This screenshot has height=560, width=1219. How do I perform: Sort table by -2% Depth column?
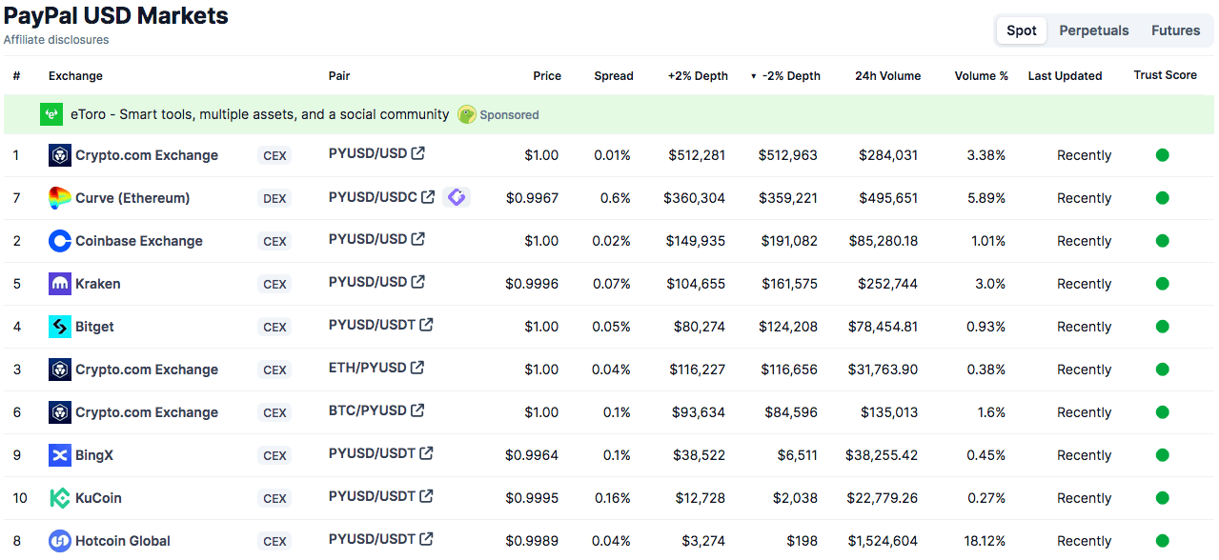[790, 76]
